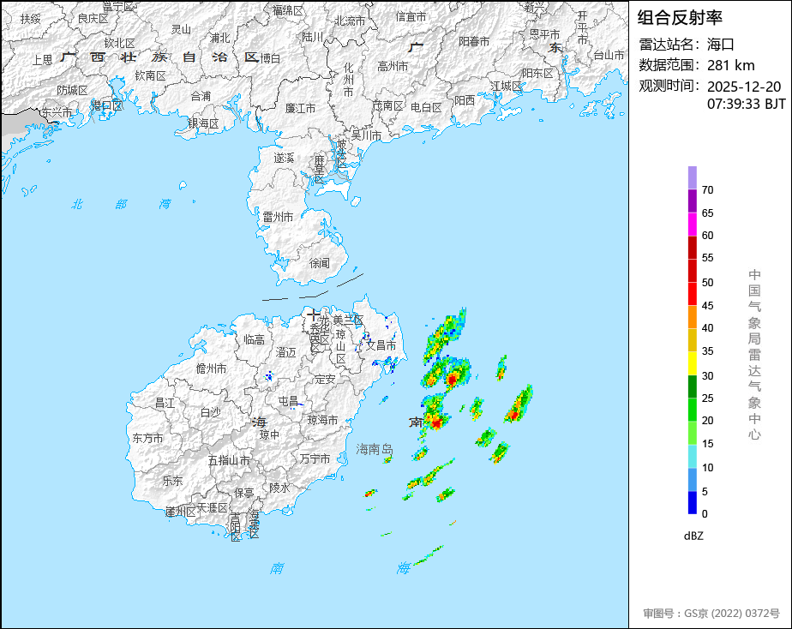Click the 东方市 label on Hainan
Image resolution: width=792 pixels, height=629 pixels.
[x=147, y=438]
